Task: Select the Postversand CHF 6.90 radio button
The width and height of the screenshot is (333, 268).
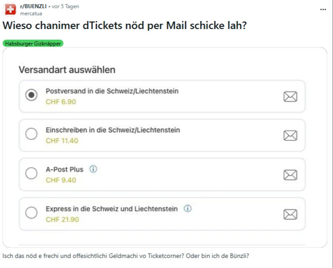Action: [x=31, y=95]
